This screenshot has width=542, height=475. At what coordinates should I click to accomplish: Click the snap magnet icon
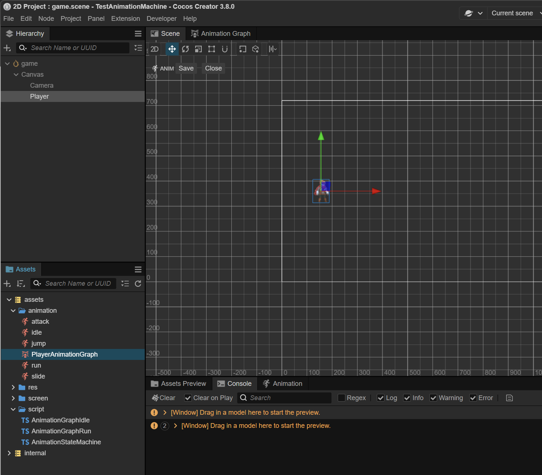[x=225, y=49]
